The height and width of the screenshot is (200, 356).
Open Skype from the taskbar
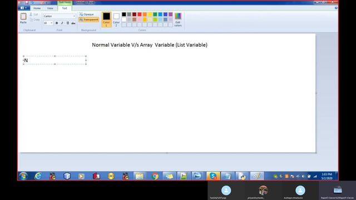(x=213, y=176)
